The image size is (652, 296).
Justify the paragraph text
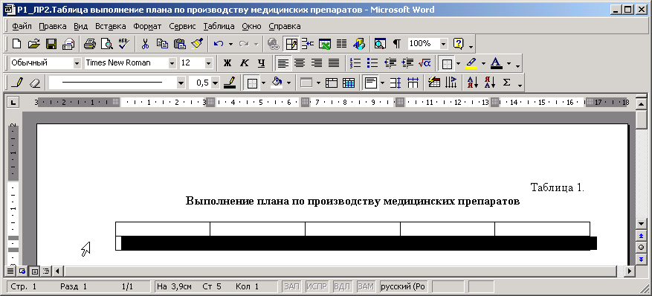click(334, 63)
